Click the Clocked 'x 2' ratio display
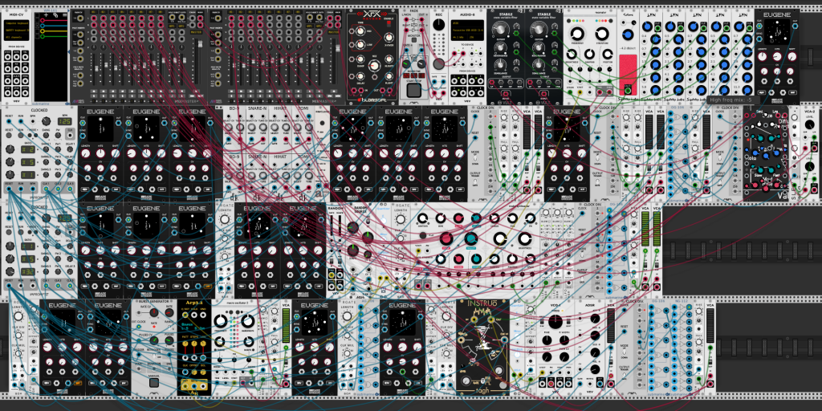The height and width of the screenshot is (411, 822). pos(28,149)
